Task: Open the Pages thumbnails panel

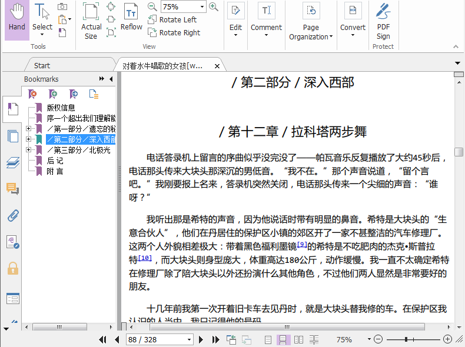Action: coord(12,136)
